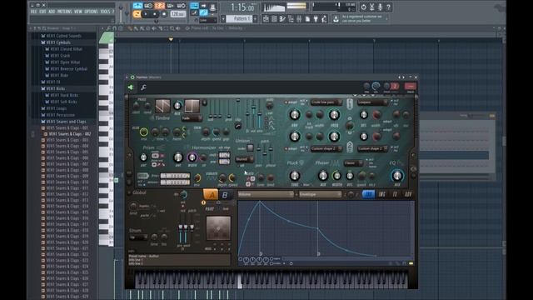The image size is (533, 300).
Task: Open the Phaser 'Classic' type dropdown
Action: click(353, 163)
